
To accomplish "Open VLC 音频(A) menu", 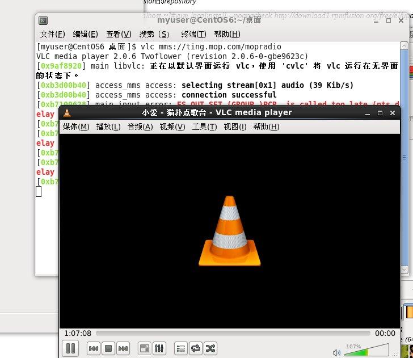I will click(140, 127).
